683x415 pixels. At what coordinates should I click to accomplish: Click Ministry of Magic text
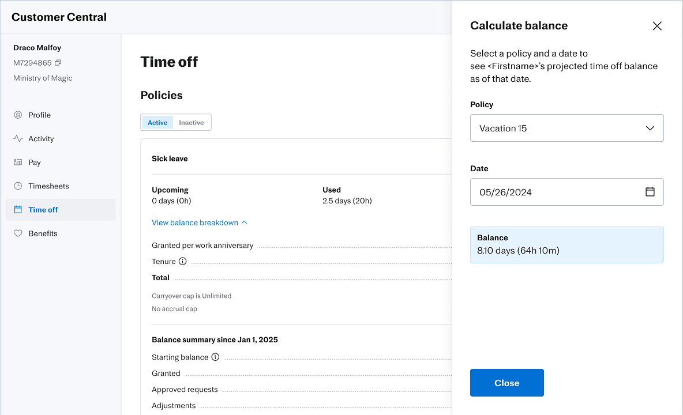point(43,78)
